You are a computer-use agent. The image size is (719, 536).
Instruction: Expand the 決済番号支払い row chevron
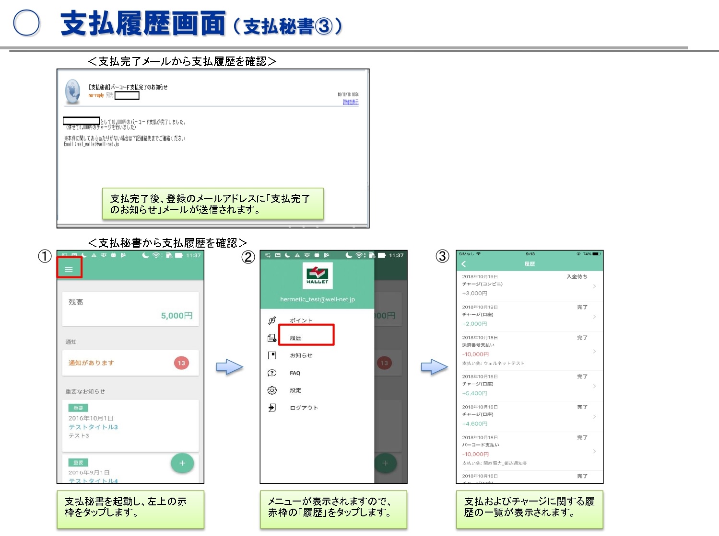point(594,352)
